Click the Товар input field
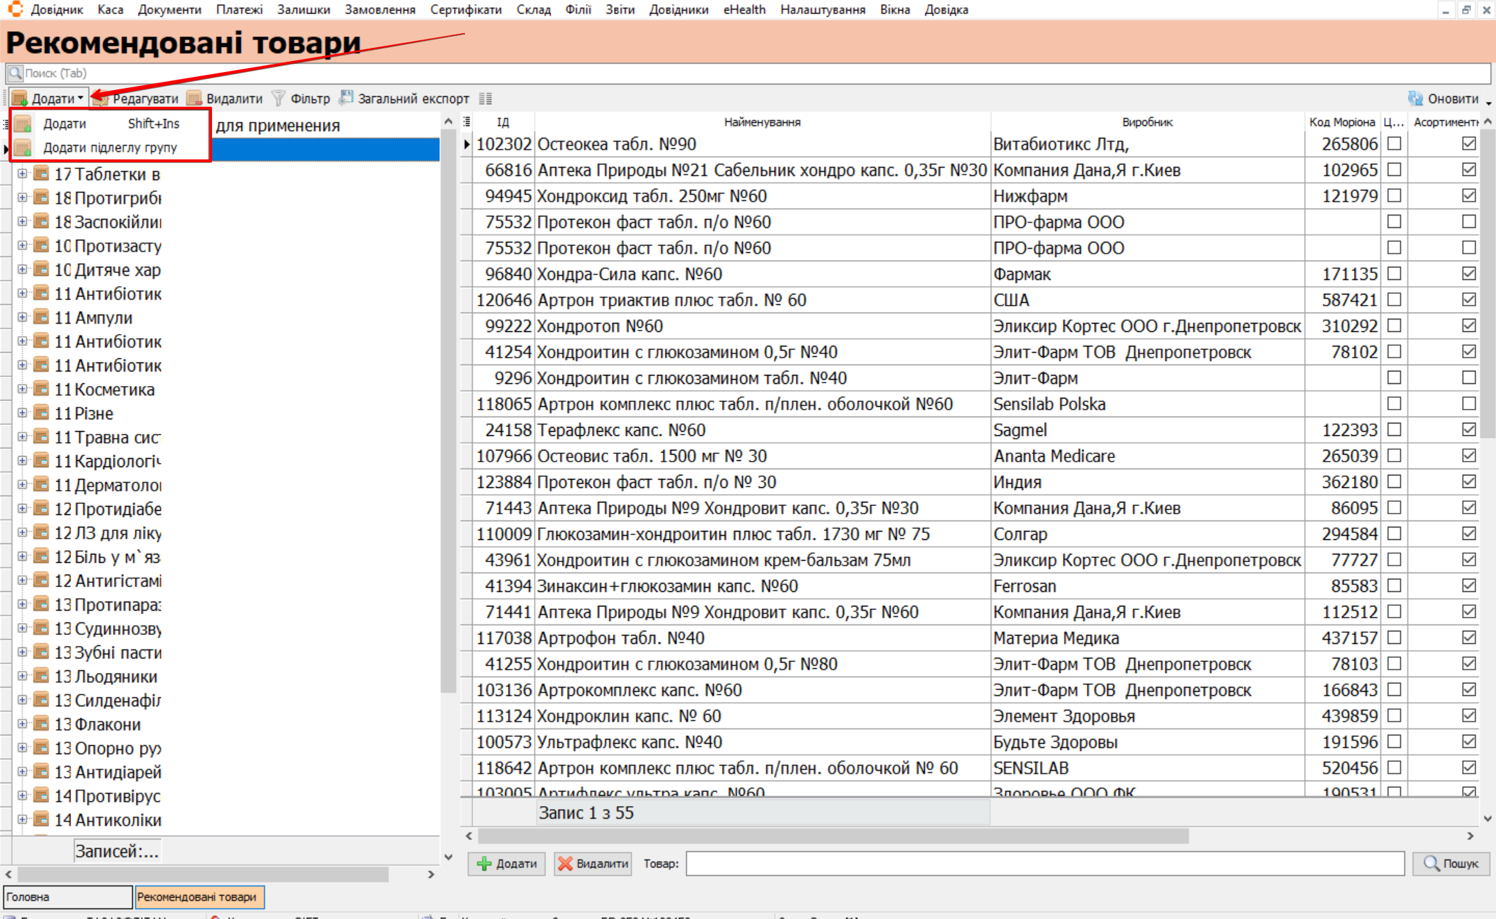This screenshot has height=919, width=1496. 1044,864
